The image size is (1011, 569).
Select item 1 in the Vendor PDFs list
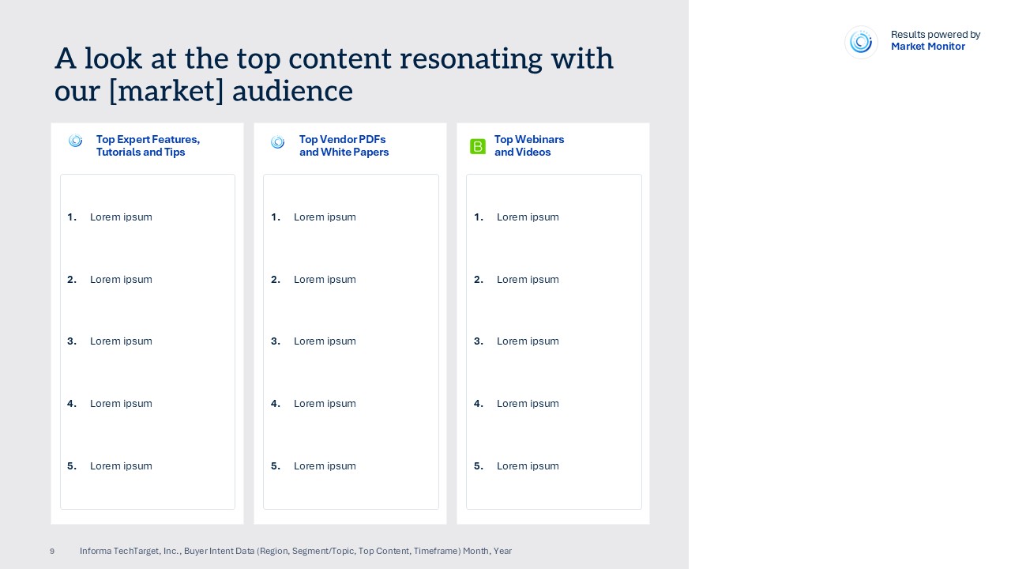(325, 217)
